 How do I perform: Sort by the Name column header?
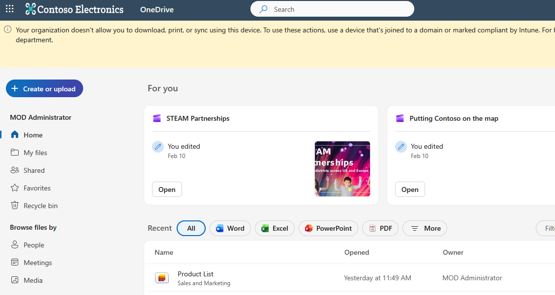pos(164,252)
